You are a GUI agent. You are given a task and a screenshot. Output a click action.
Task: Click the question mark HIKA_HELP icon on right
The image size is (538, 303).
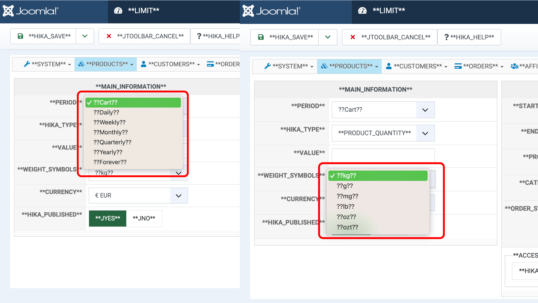pos(446,37)
